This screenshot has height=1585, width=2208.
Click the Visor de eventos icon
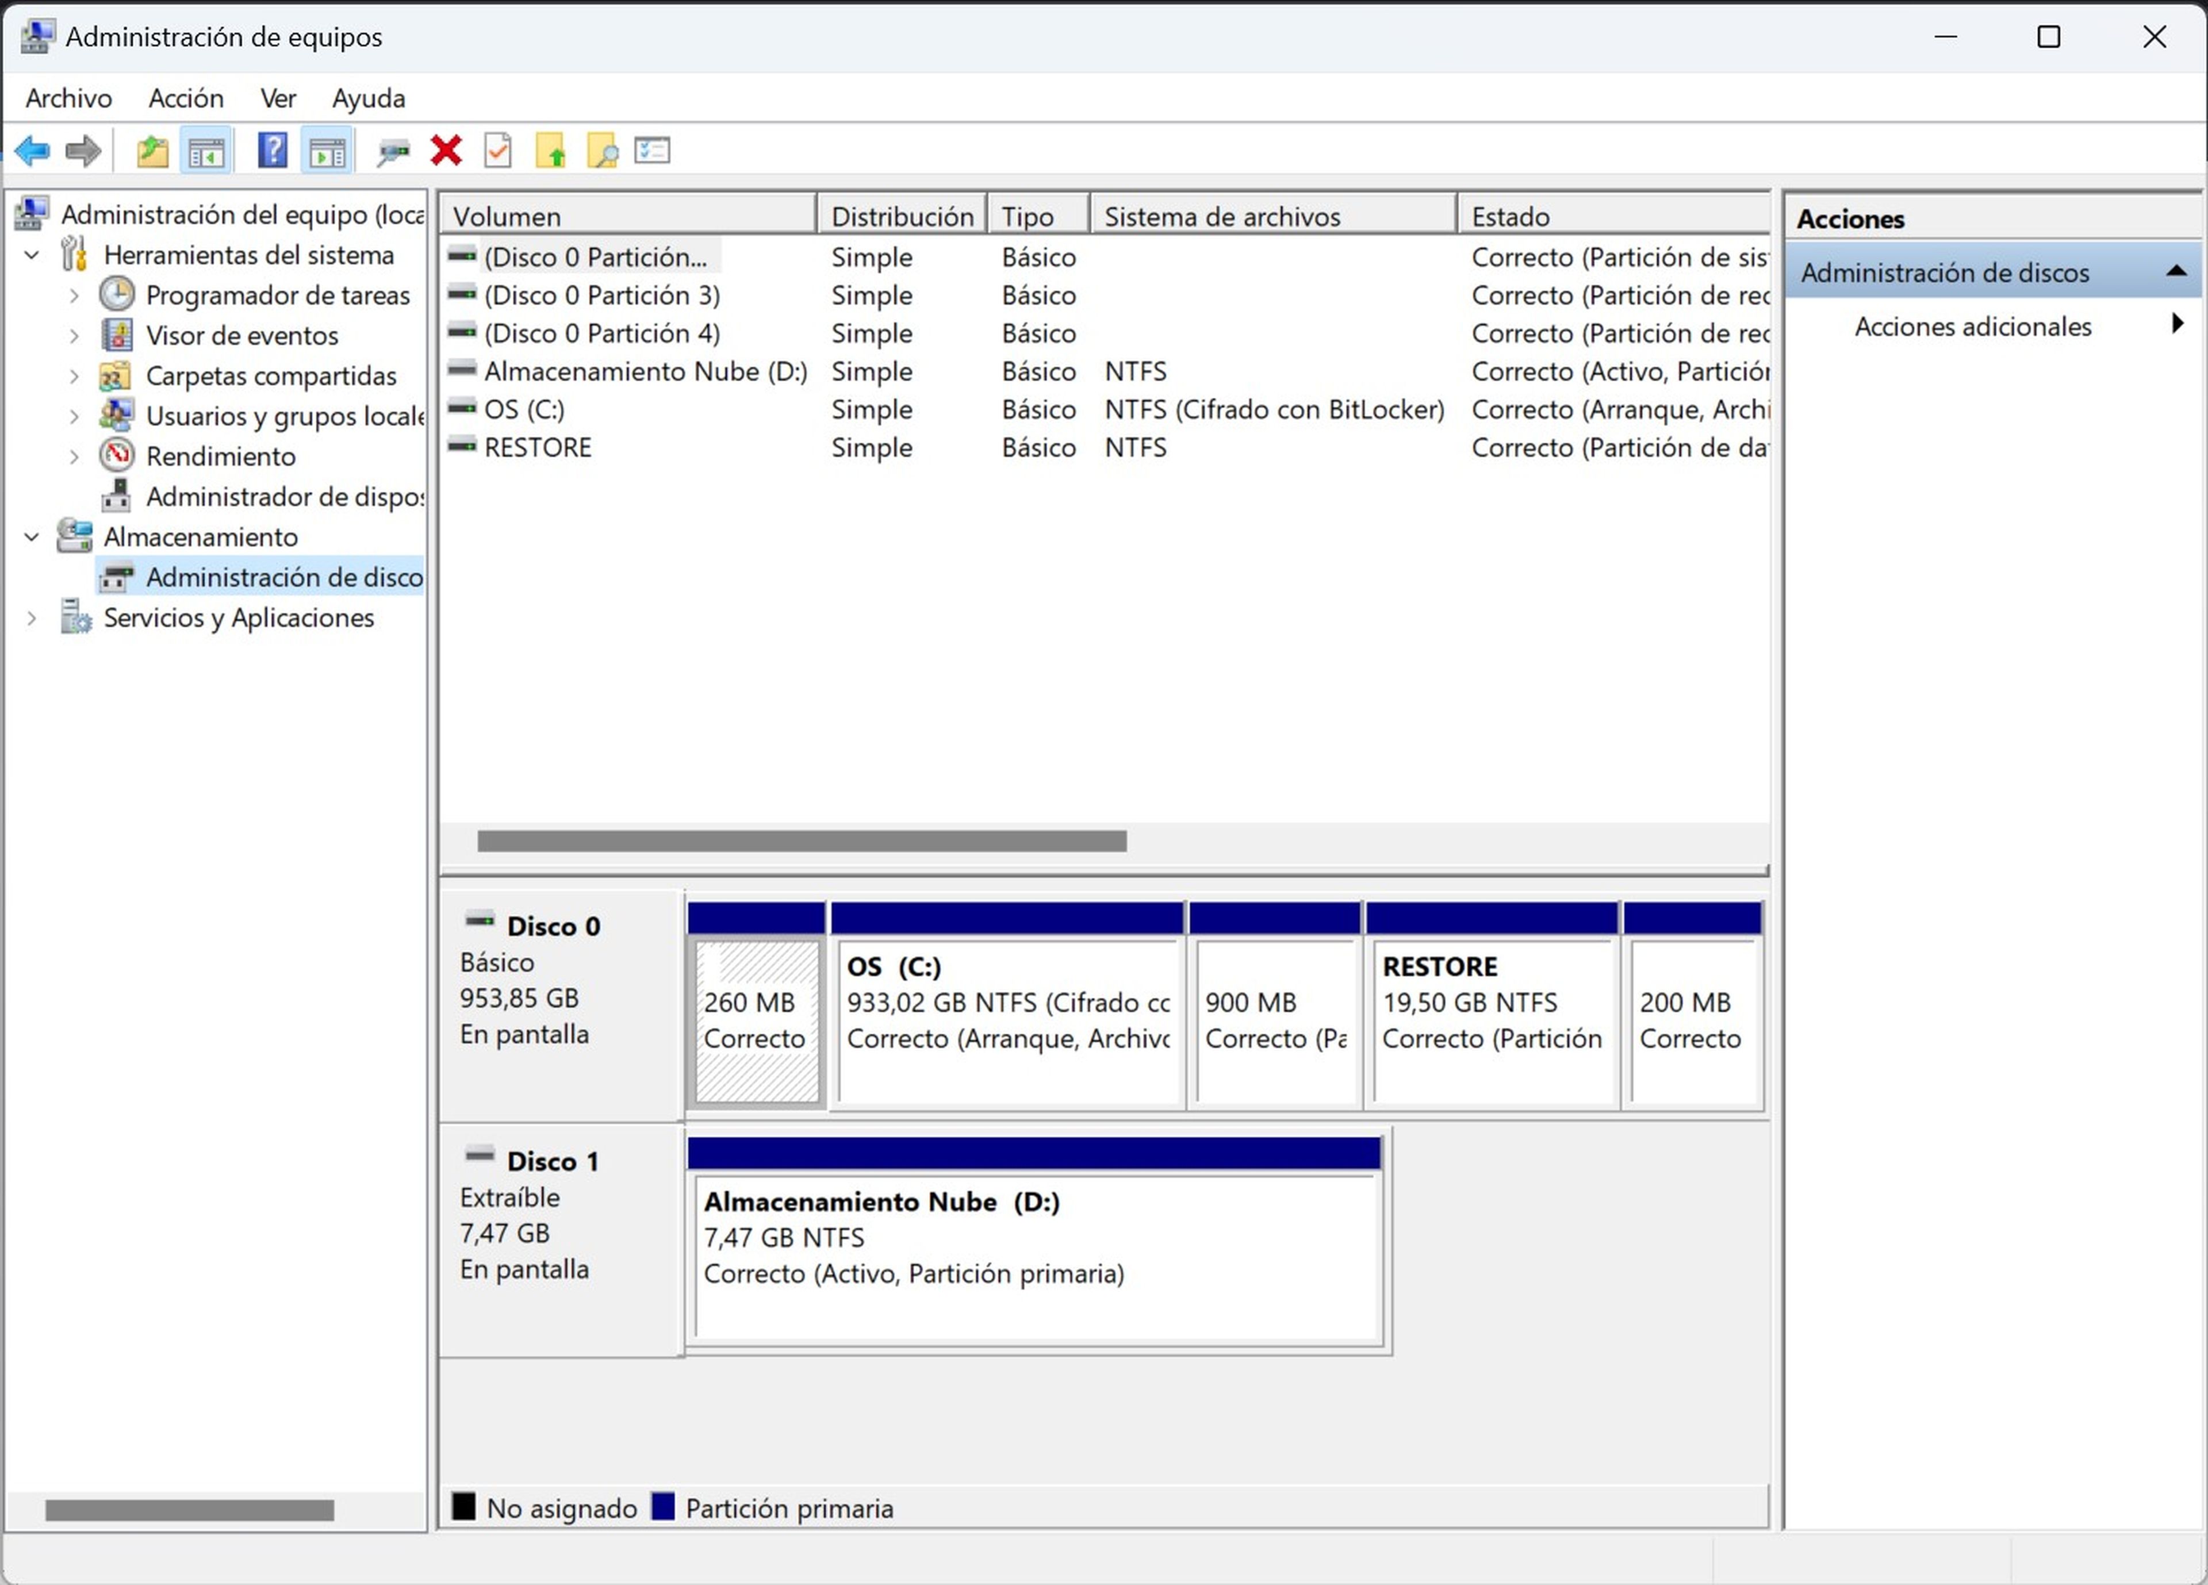pos(117,335)
